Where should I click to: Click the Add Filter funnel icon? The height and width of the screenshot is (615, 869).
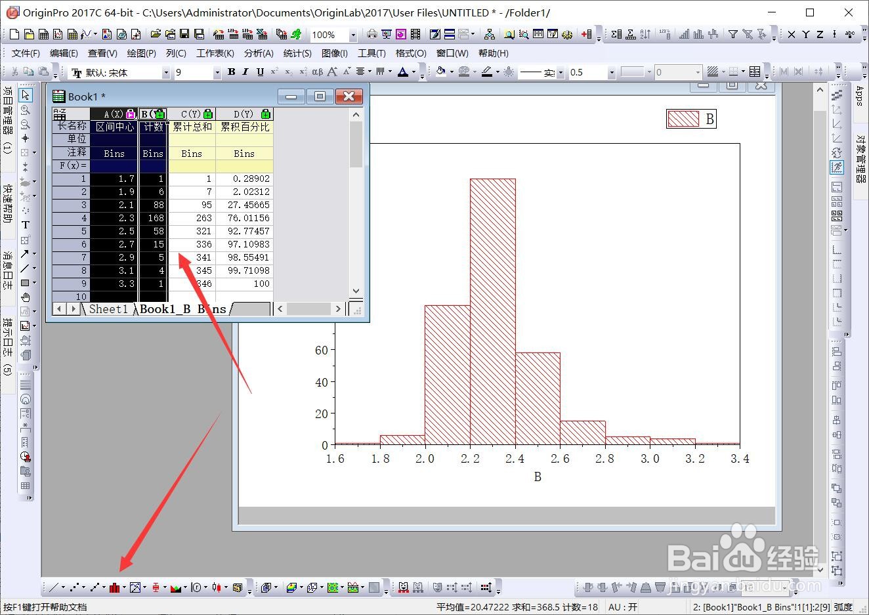coord(732,34)
